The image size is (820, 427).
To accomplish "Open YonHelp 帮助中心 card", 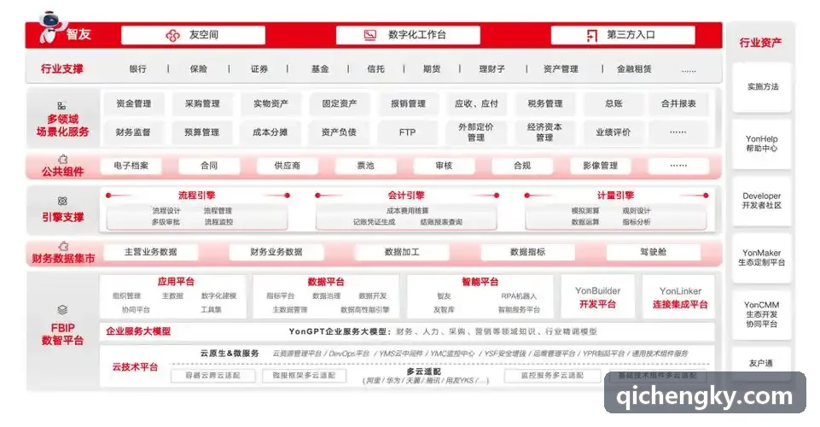I will (x=761, y=143).
